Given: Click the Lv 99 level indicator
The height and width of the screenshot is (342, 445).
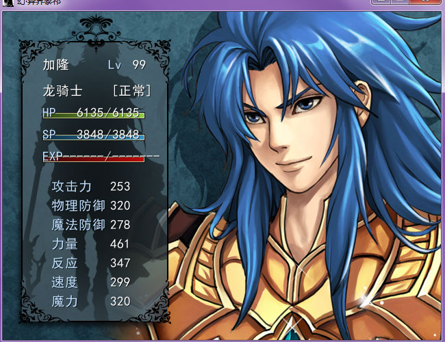Looking at the screenshot, I should (x=127, y=65).
